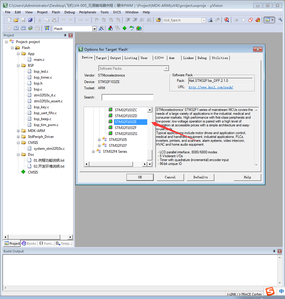Open the keil.com/pack URL link

[x=211, y=87]
